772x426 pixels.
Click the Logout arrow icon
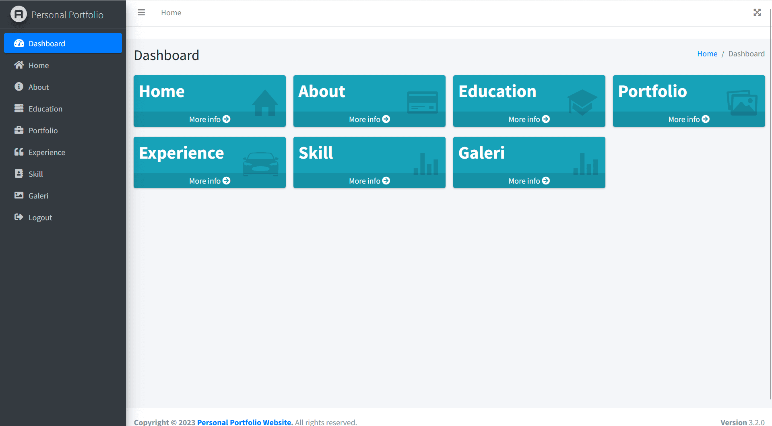[x=19, y=217]
